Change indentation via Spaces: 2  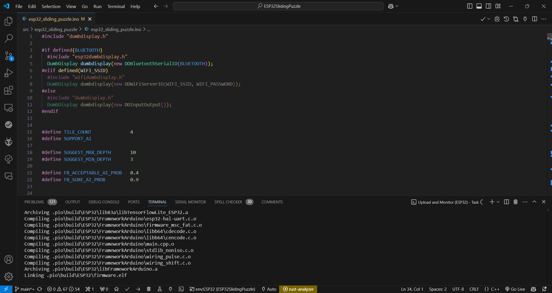click(438, 289)
